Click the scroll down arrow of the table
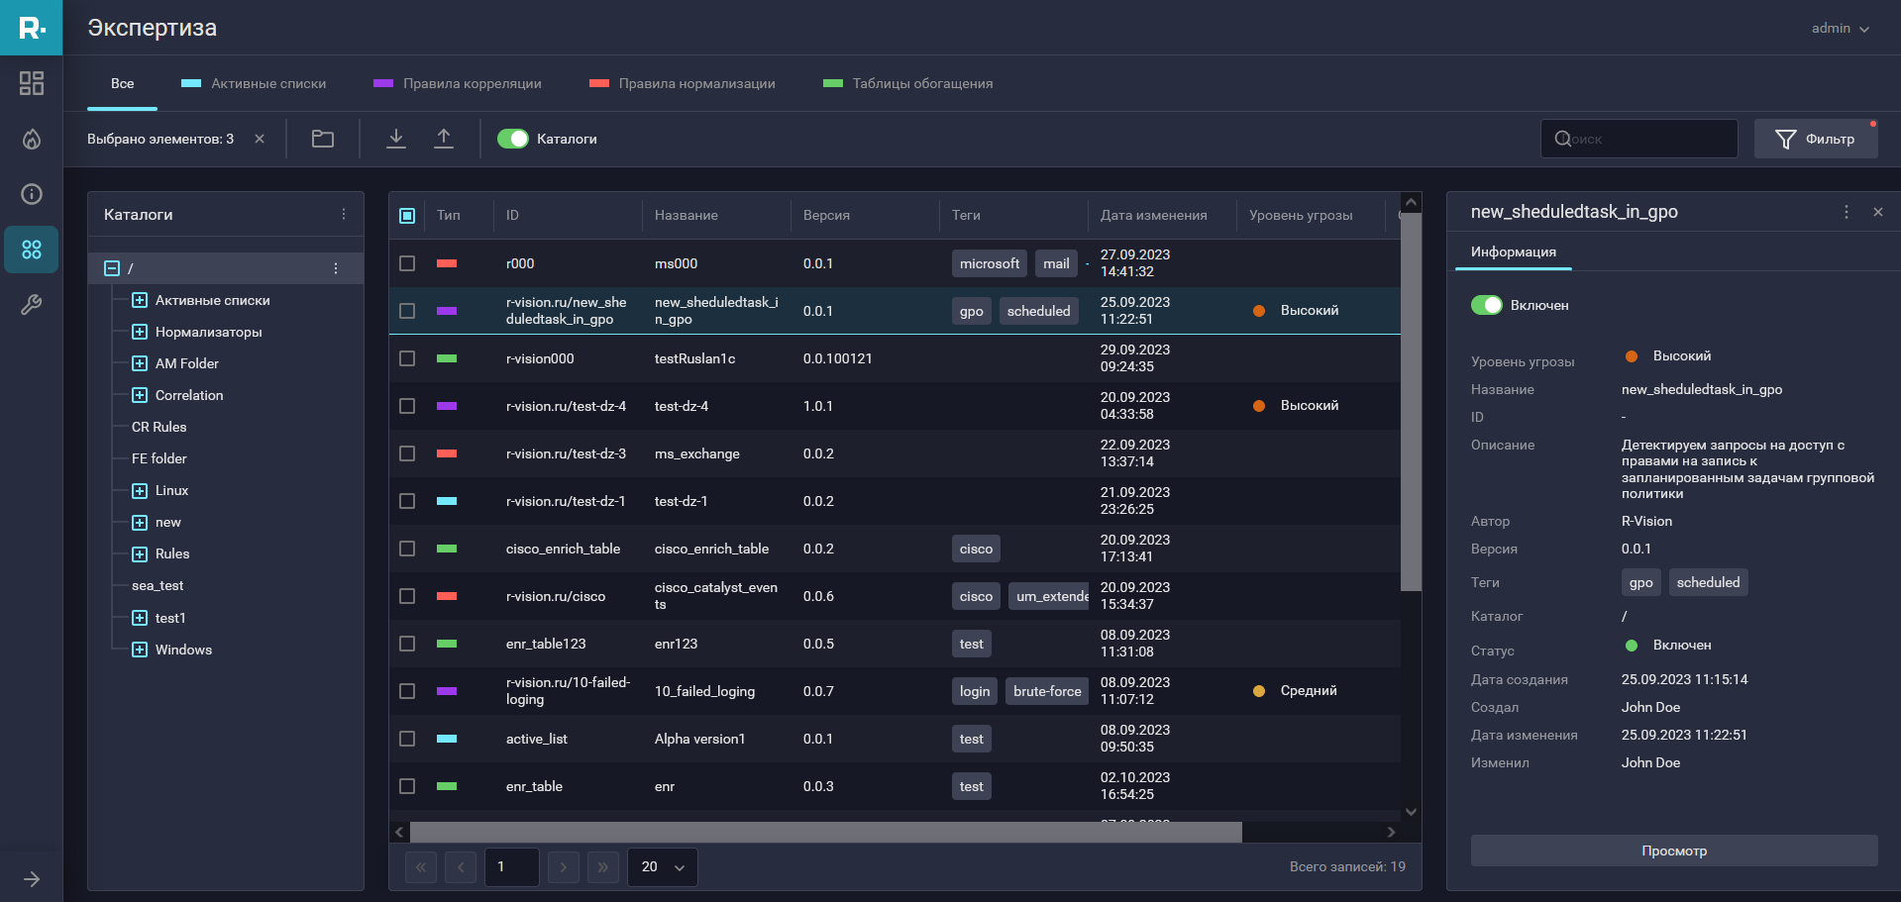This screenshot has height=902, width=1901. (x=1412, y=812)
